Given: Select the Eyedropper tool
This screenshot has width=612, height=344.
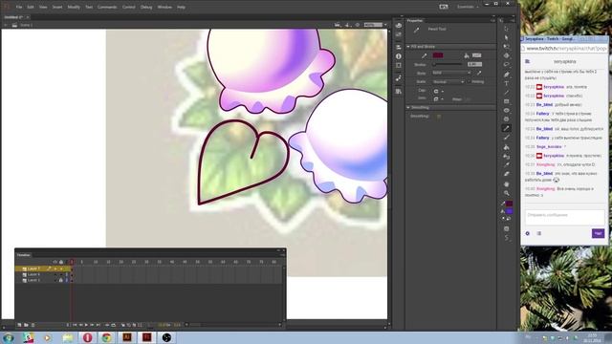Looking at the screenshot, I should [506, 165].
